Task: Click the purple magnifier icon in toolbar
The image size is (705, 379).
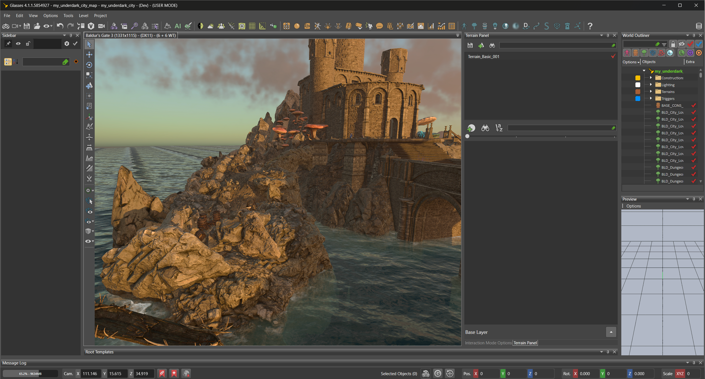Action: click(x=134, y=26)
